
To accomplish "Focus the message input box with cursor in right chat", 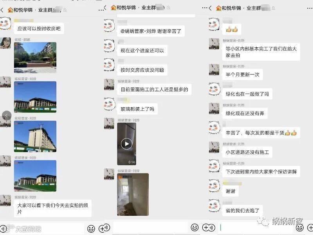I will tap(257, 228).
